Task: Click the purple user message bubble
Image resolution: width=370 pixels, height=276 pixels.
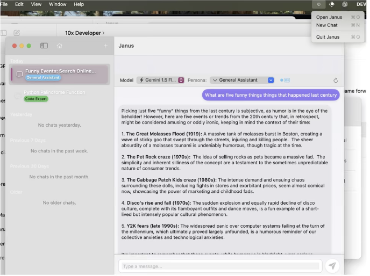Action: point(271,95)
